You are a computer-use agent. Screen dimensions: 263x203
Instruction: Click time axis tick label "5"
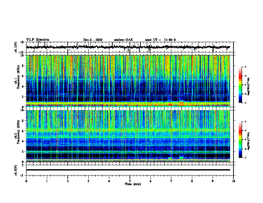tap(130, 181)
